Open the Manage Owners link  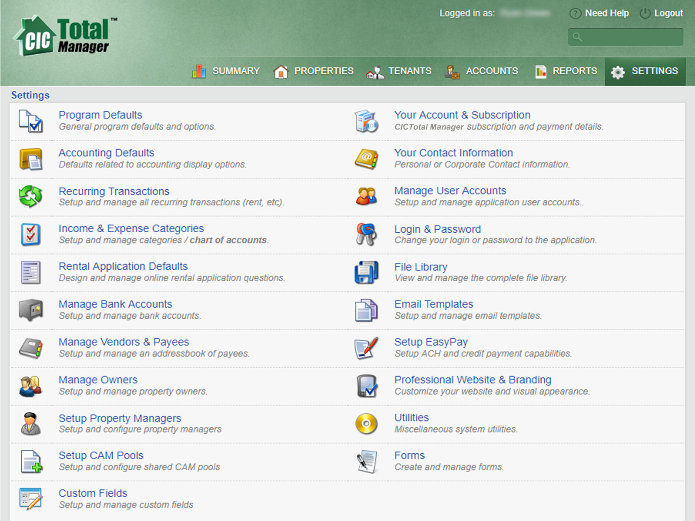coord(98,380)
